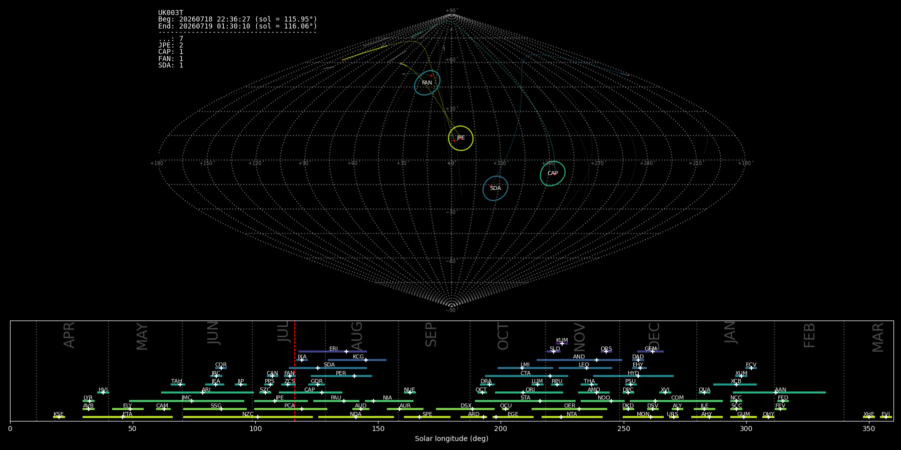Screen dimensions: 901x450
Task: Select the KUM shower label
Action: (x=562, y=340)
